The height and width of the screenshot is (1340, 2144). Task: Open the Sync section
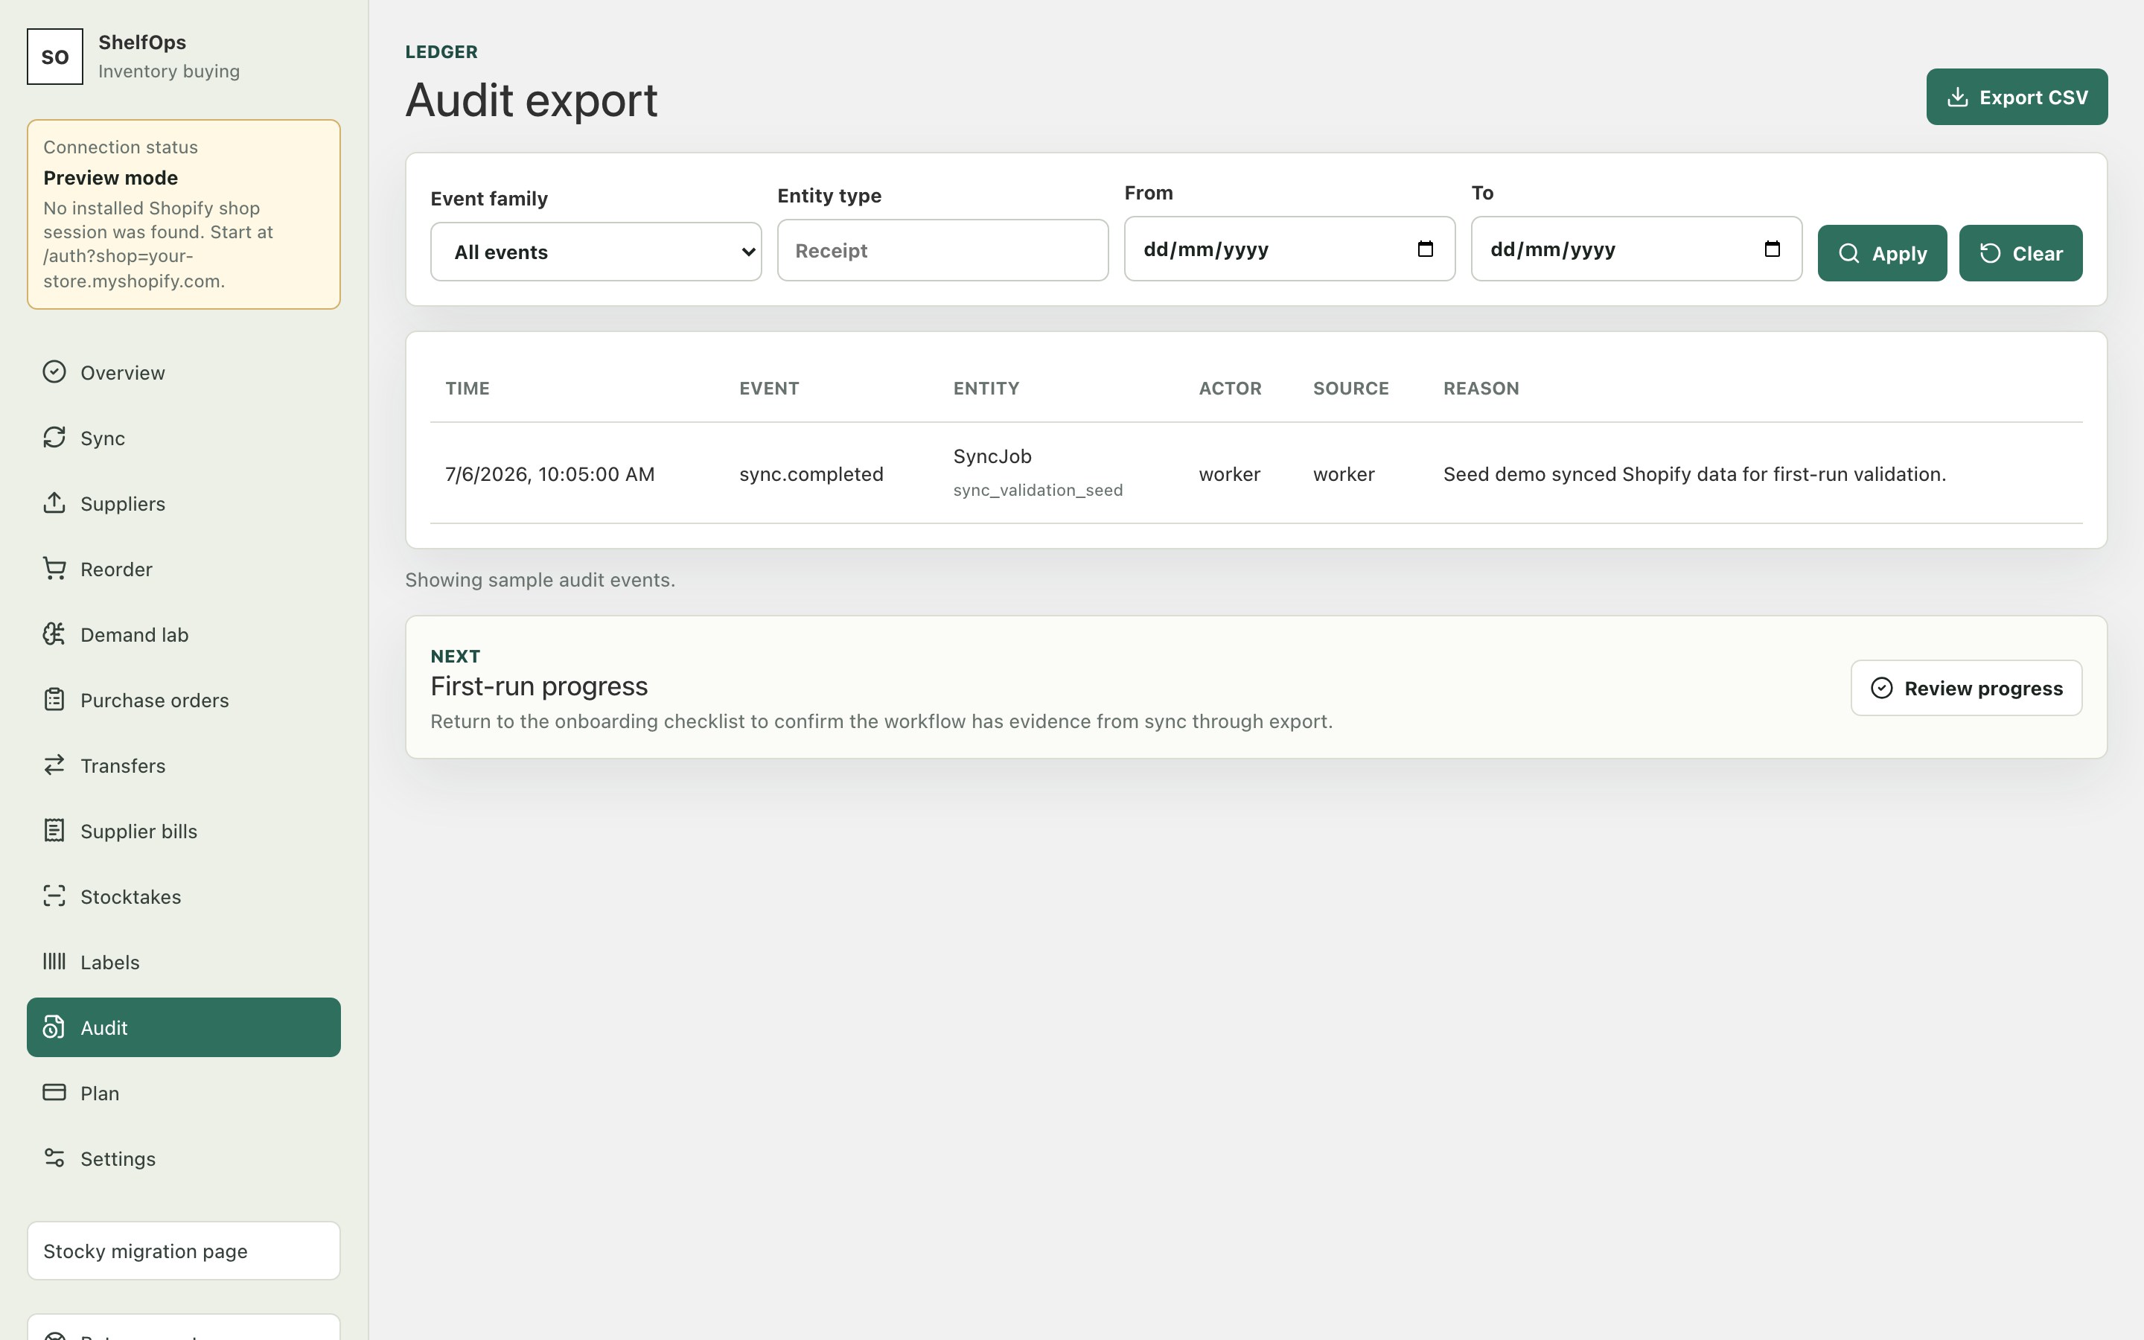pyautogui.click(x=183, y=438)
